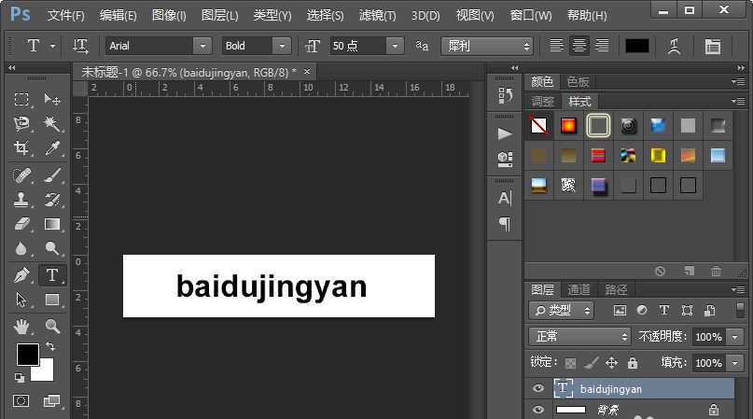Expand the layer blend mode dropdown
Screen dimensions: 753x419
pos(580,336)
